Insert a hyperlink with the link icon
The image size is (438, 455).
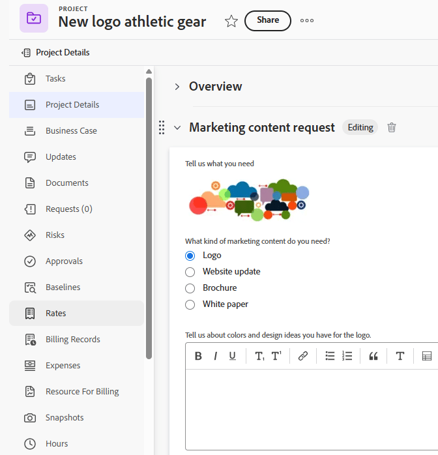coord(303,356)
